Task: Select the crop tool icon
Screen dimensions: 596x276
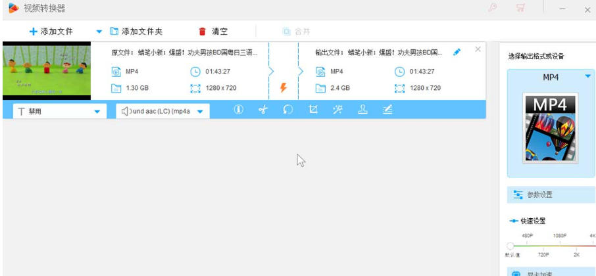Action: 313,110
